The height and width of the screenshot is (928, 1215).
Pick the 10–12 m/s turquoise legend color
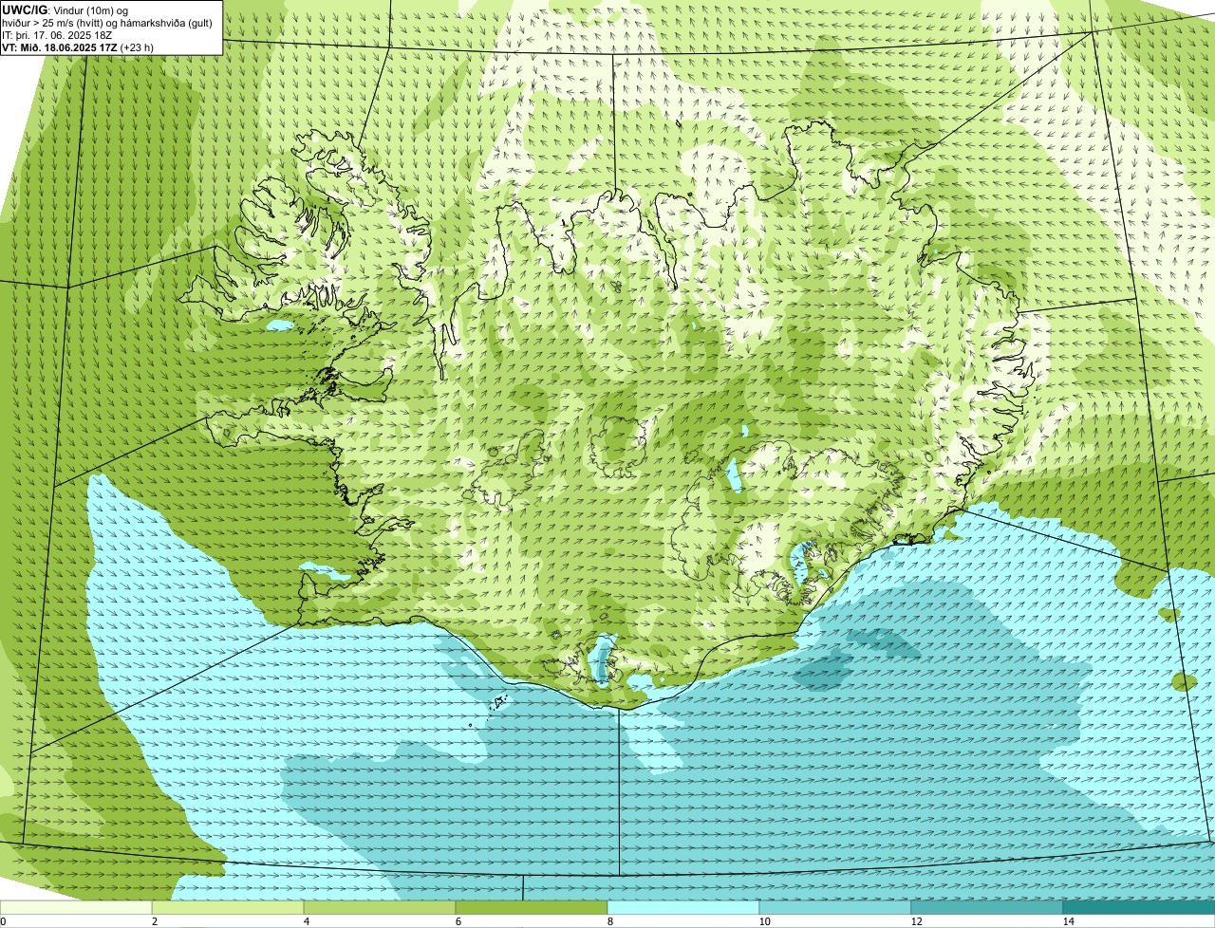tap(835, 907)
